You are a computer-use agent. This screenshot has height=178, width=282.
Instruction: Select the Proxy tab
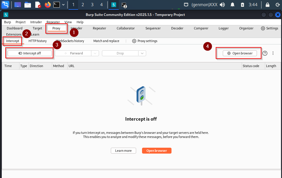coord(56,28)
